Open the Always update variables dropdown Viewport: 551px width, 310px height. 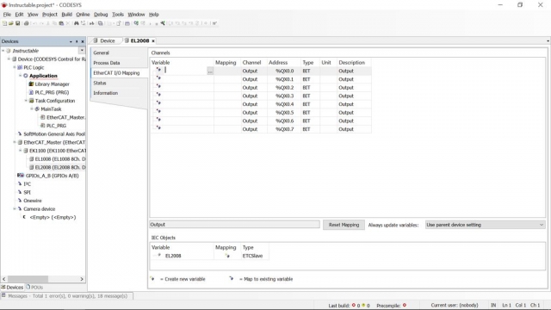pos(485,225)
